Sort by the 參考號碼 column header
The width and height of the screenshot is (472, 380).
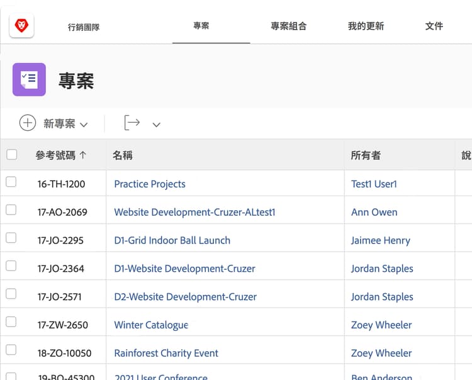click(x=55, y=155)
